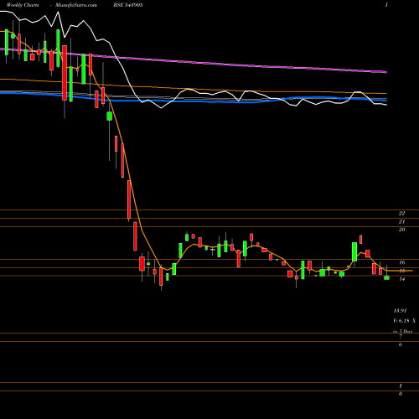Click the "MunafaSutra.com" header text

coord(76,5)
